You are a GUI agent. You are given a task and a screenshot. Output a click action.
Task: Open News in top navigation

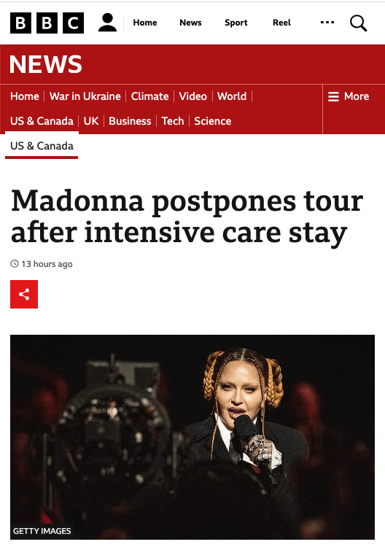click(190, 23)
